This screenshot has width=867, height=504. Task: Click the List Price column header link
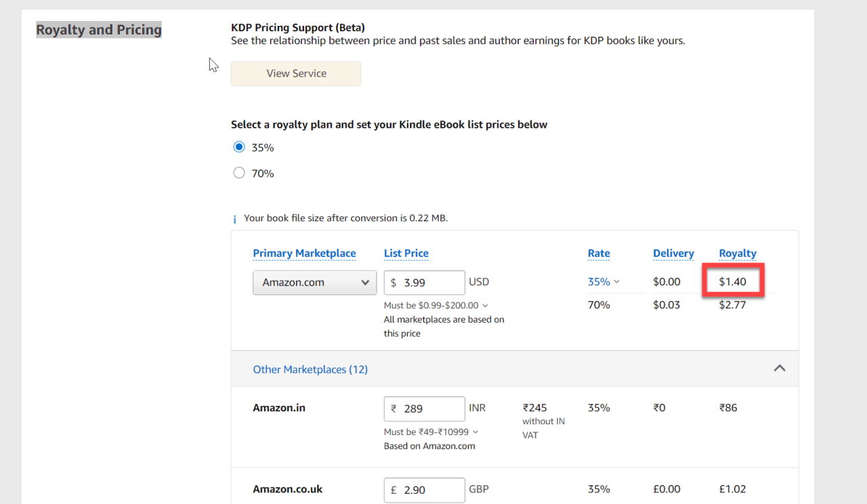(406, 253)
